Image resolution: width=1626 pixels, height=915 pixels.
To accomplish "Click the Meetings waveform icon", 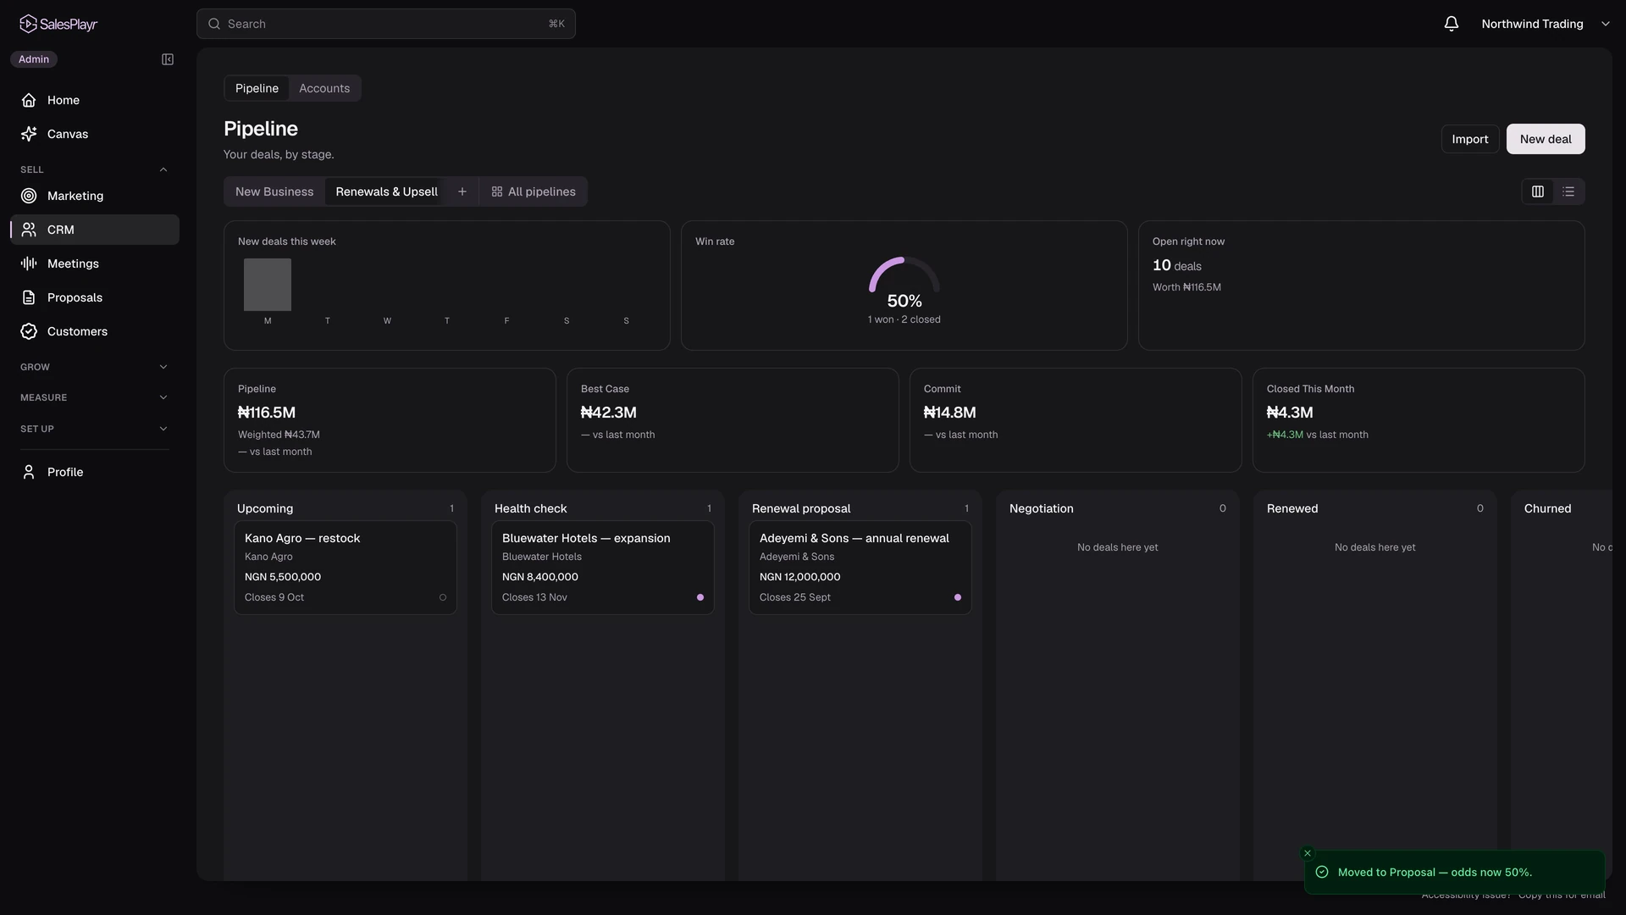I will click(29, 263).
